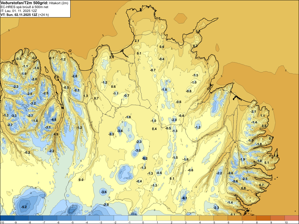Viewport: 299px width, 224px height.
Task: Pick the legend swatch between -9 and -8
Action: click(x=21, y=218)
